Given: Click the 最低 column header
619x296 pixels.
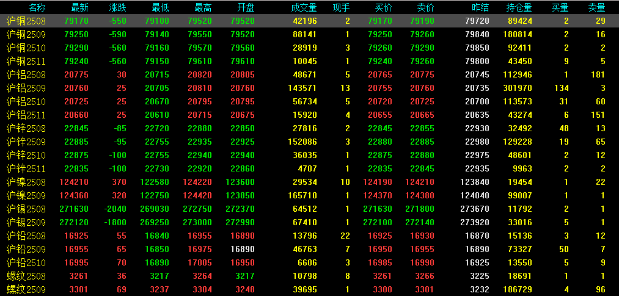Looking at the screenshot, I should 160,7.
